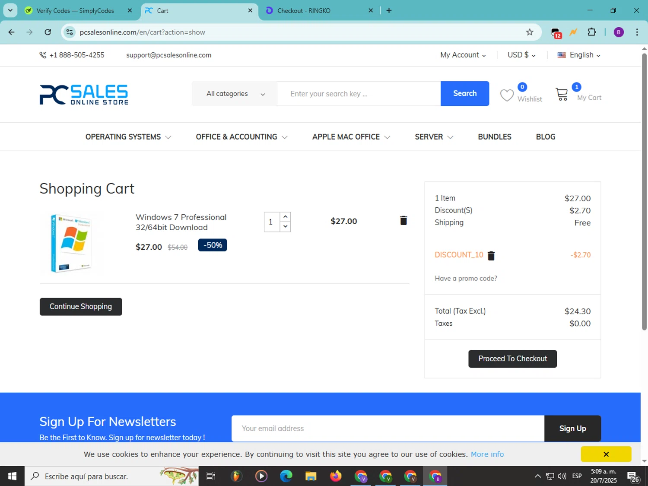Show hidden system tray icons
The image size is (648, 486).
click(x=537, y=476)
